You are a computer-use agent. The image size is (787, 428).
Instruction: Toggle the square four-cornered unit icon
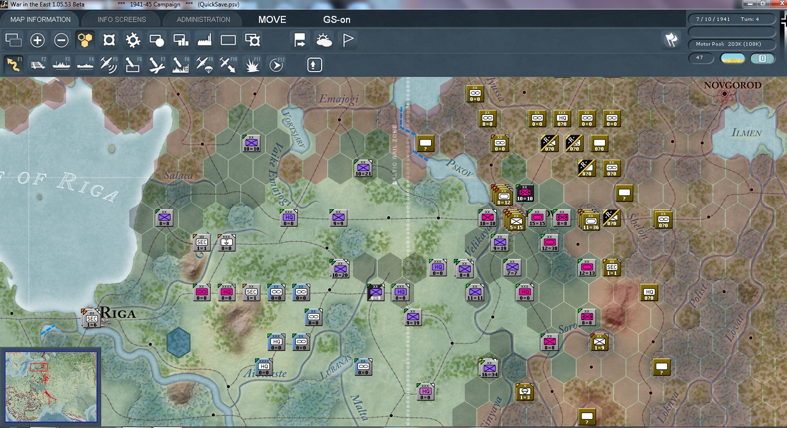click(x=109, y=40)
